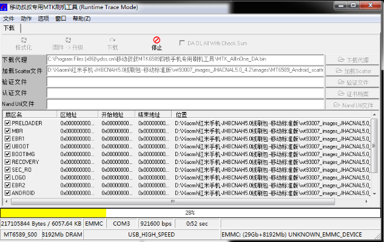
Task: Open the 帮助(Z) menu
Action: click(x=81, y=18)
